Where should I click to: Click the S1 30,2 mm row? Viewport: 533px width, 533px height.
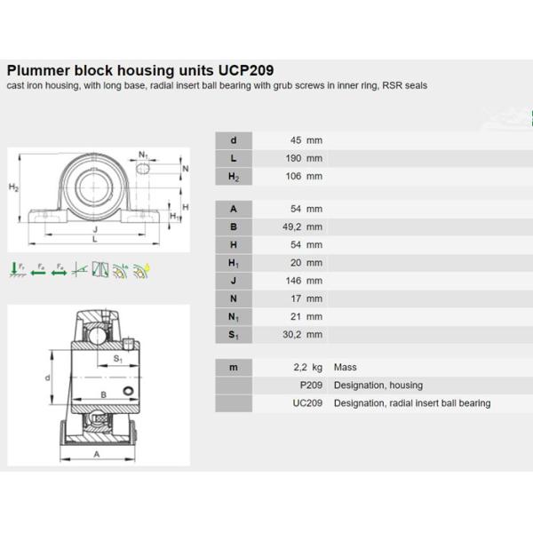point(371,334)
